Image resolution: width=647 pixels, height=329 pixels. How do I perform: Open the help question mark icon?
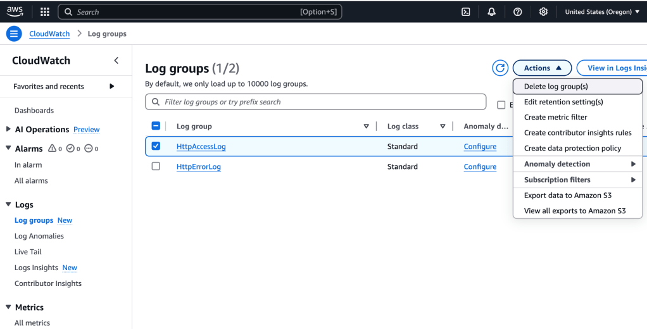[517, 11]
